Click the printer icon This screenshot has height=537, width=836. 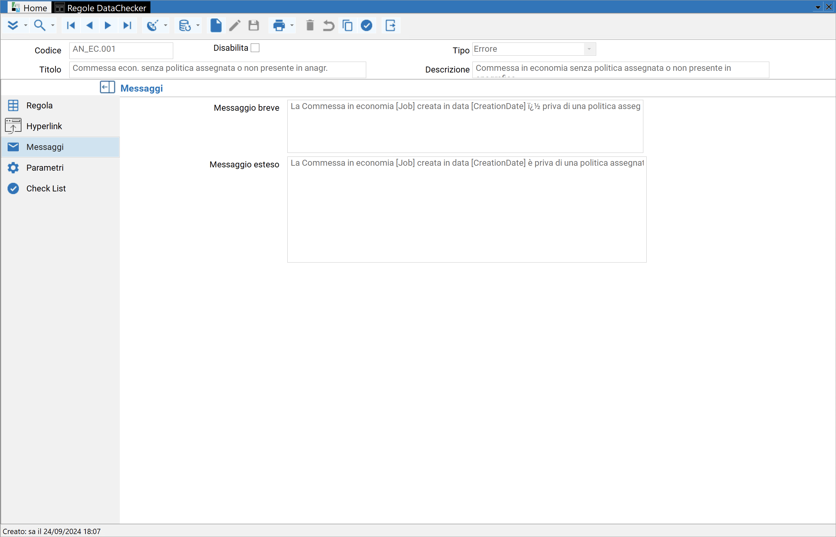click(x=279, y=25)
